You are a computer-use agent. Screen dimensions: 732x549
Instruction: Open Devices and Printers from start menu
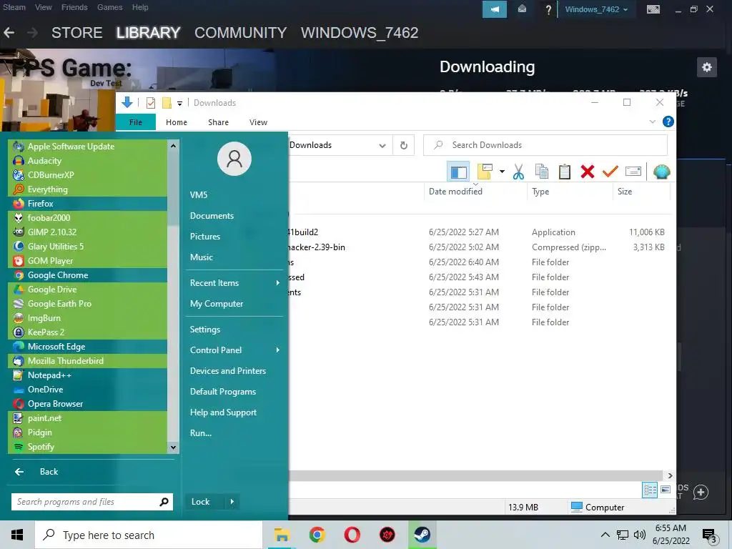click(228, 371)
